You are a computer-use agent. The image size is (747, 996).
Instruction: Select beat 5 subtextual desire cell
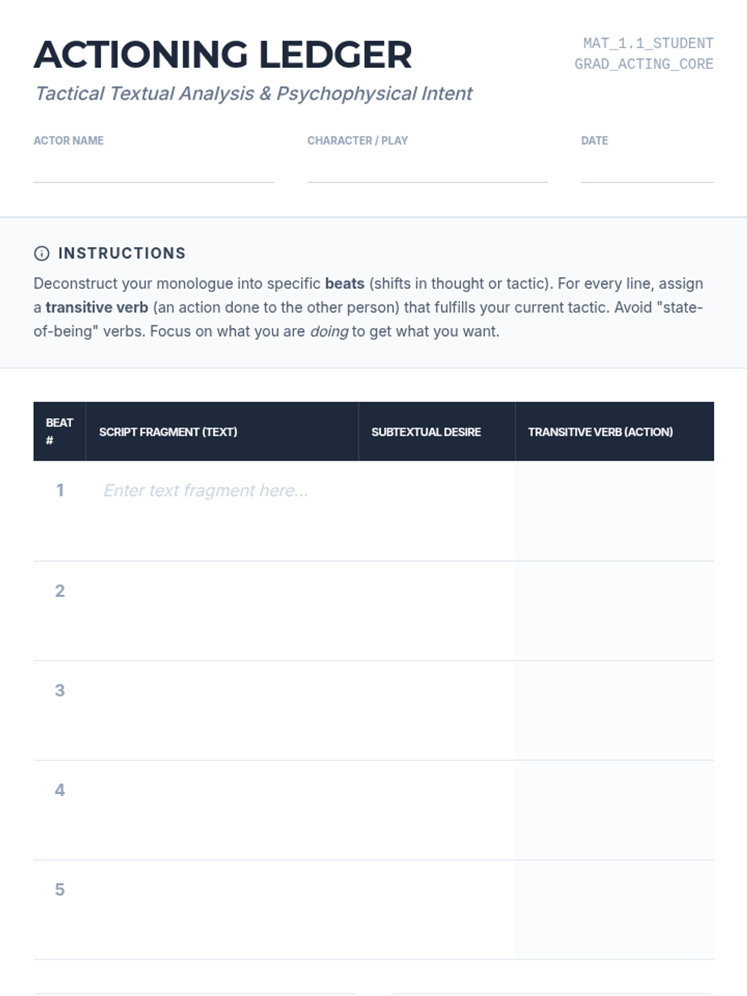click(437, 909)
